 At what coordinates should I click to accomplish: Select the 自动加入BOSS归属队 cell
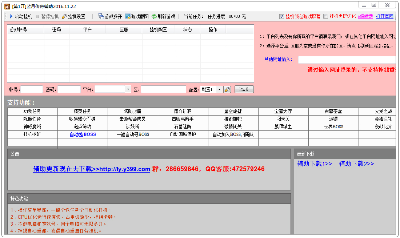click(233, 134)
